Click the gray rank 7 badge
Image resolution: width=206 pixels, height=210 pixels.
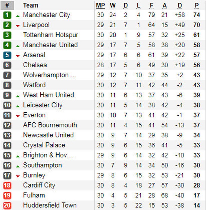(7, 75)
